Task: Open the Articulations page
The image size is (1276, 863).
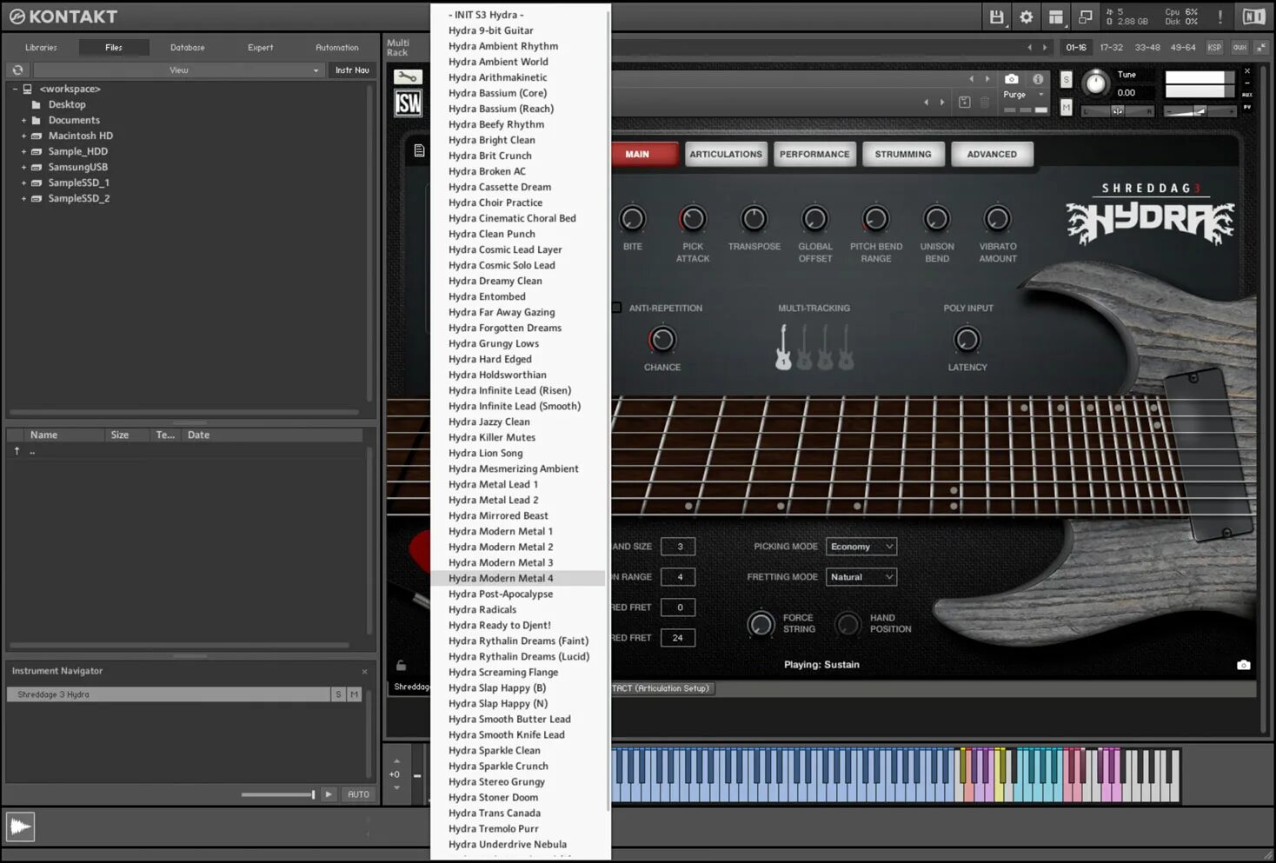Action: pos(726,154)
